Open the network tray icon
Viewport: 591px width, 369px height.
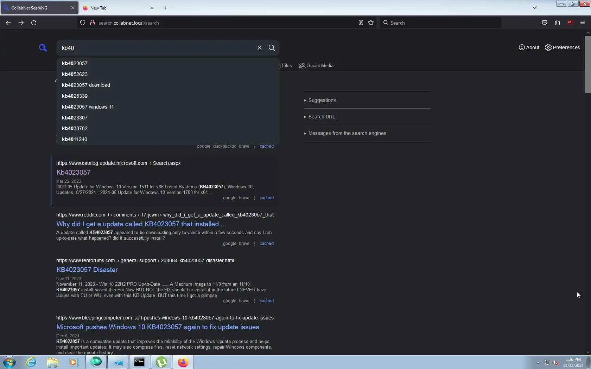547,363
